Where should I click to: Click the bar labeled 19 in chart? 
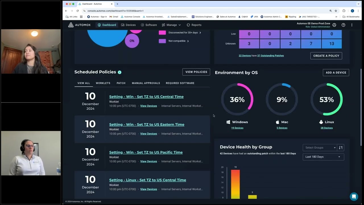tap(235, 184)
